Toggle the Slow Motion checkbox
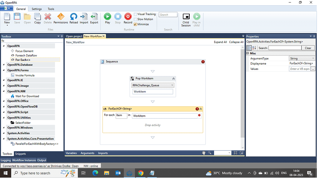320x179 pixels. (135, 19)
